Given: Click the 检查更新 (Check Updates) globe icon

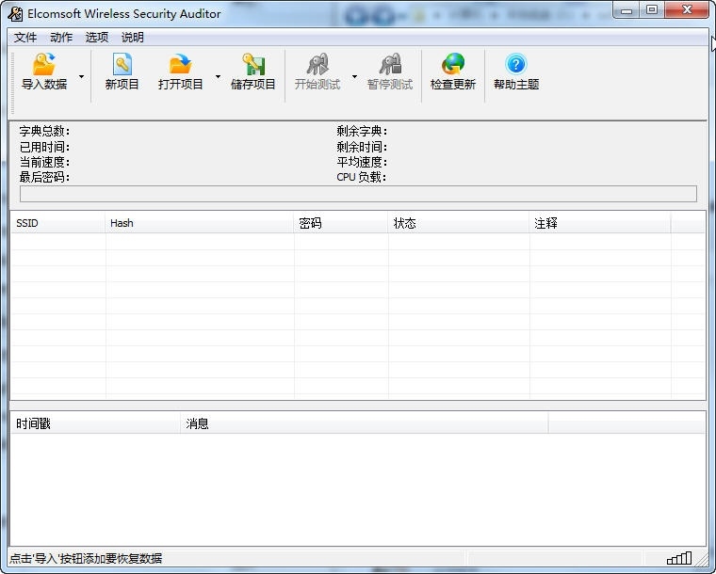Looking at the screenshot, I should [453, 64].
